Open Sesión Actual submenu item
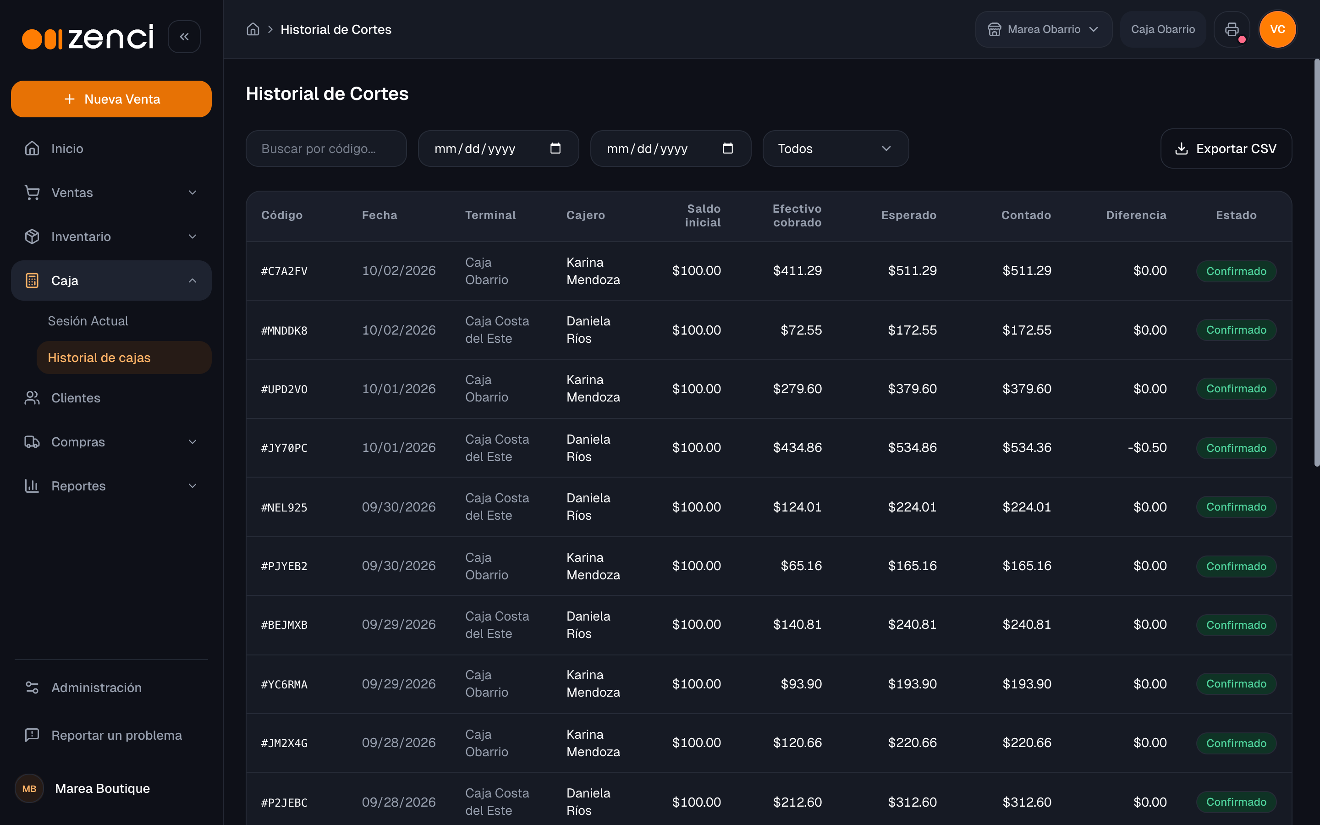The height and width of the screenshot is (825, 1320). [x=88, y=321]
